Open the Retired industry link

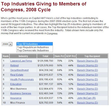coord(14,65)
